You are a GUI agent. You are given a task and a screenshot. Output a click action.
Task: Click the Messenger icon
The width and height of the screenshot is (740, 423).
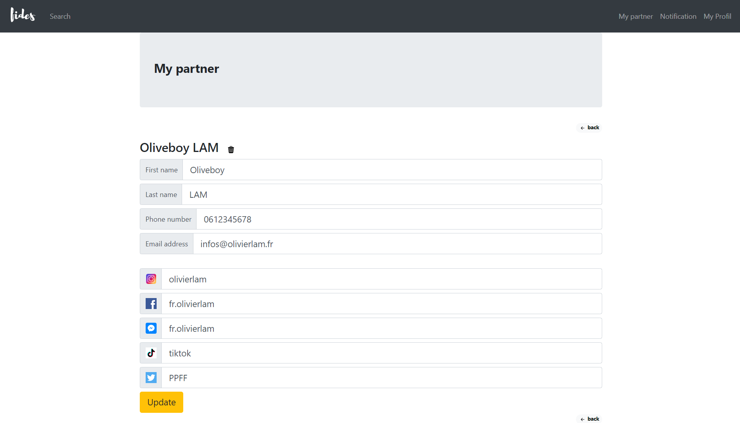tap(151, 328)
